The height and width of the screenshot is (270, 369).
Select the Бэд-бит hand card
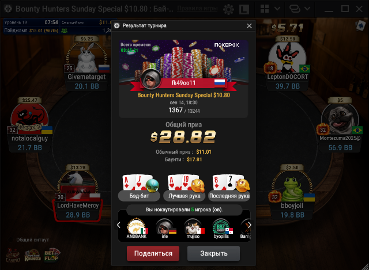[x=139, y=188]
